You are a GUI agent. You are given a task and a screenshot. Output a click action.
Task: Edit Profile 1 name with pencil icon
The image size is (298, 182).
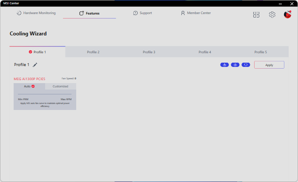pyautogui.click(x=35, y=65)
